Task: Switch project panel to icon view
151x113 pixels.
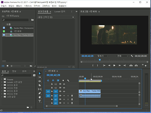Action: [x=8, y=66]
